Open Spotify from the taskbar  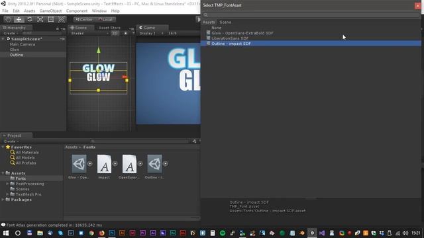(223, 233)
